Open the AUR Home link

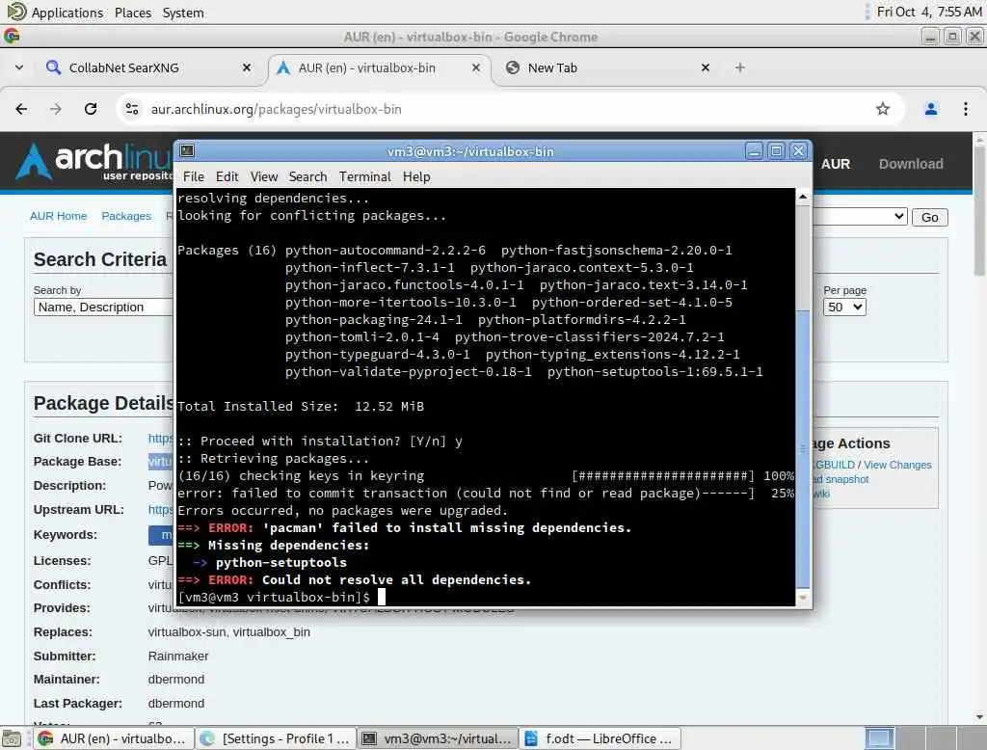[59, 216]
